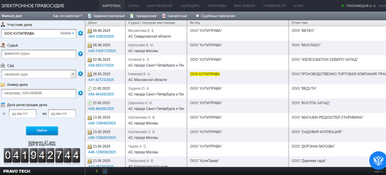This screenshot has width=386, height=175.
Task: Open the Календарь tab
Action: (190, 6)
